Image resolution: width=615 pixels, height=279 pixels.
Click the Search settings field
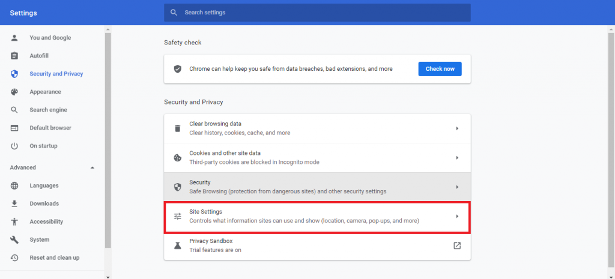click(317, 13)
